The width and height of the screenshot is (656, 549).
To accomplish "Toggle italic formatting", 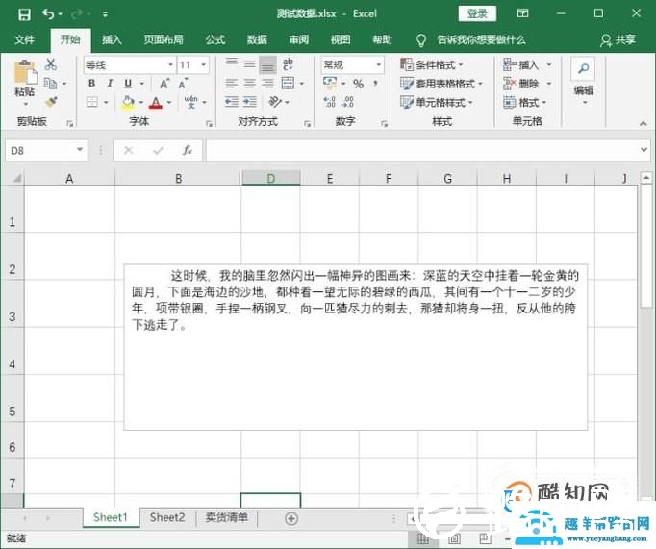I will [110, 84].
